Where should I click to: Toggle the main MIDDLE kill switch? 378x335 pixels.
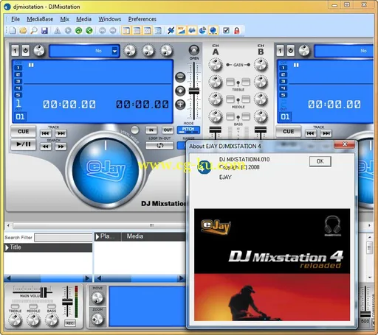[33, 306]
